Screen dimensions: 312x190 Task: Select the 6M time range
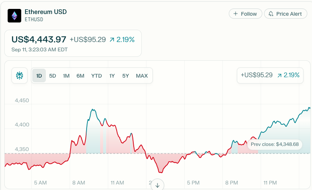pos(80,76)
